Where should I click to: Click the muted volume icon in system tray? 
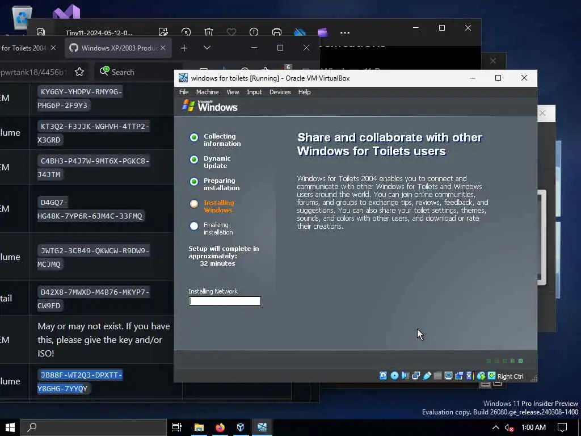(510, 427)
